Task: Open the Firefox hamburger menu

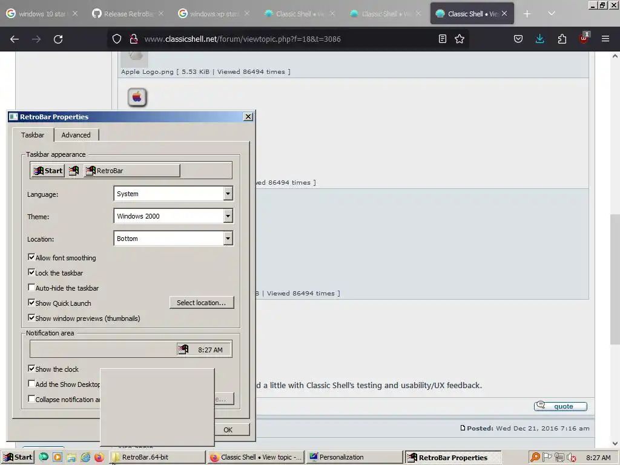Action: click(x=605, y=39)
